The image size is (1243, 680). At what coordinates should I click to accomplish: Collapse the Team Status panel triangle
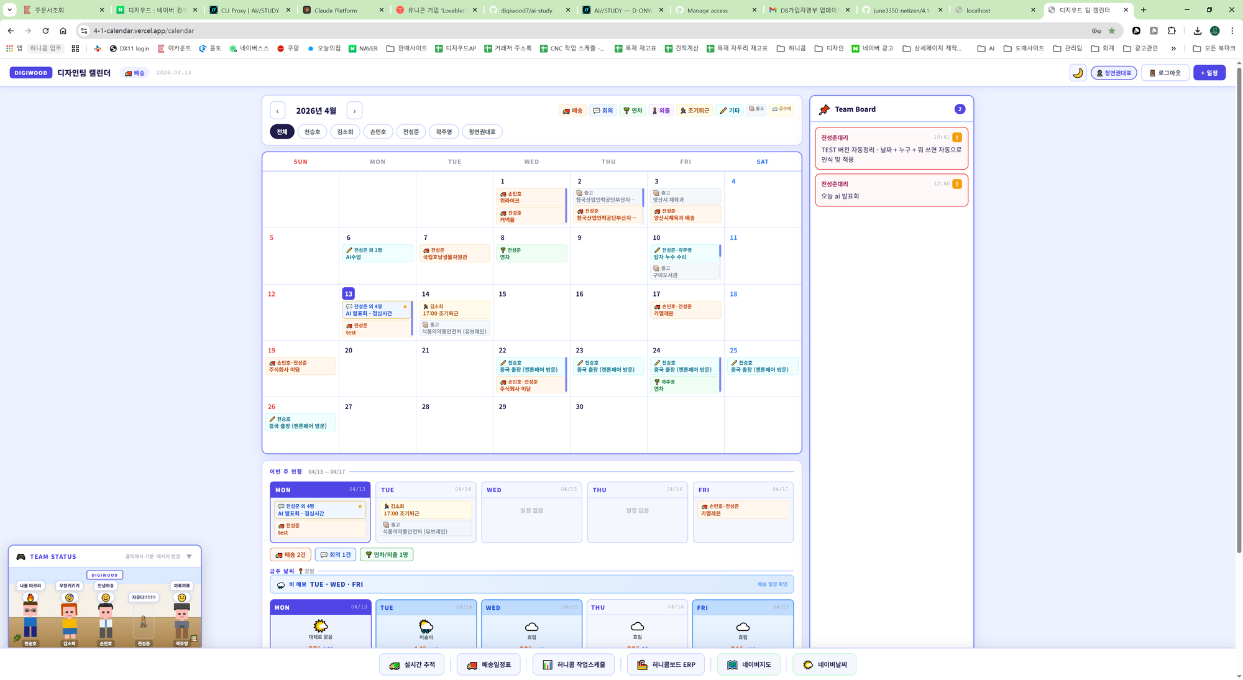point(190,556)
